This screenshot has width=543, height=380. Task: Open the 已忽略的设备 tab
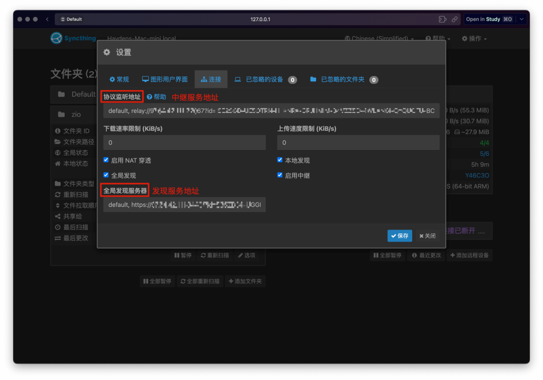264,79
